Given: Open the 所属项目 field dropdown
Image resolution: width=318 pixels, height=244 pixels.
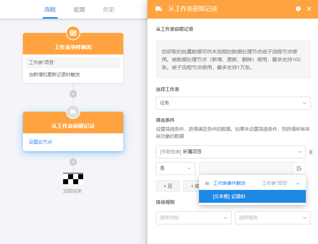Looking at the screenshot, I should click(231, 152).
